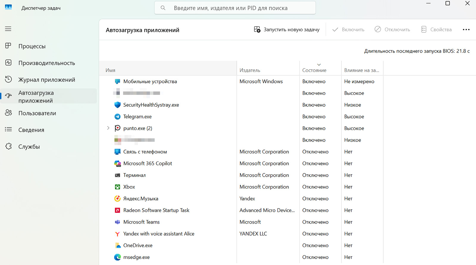The width and height of the screenshot is (476, 265).
Task: Select Radeon Software Startup Task name
Action: [x=156, y=210]
